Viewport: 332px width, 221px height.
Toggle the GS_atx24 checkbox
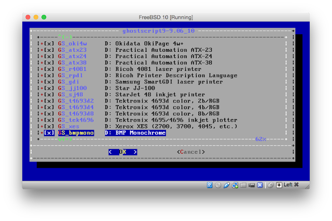point(49,56)
